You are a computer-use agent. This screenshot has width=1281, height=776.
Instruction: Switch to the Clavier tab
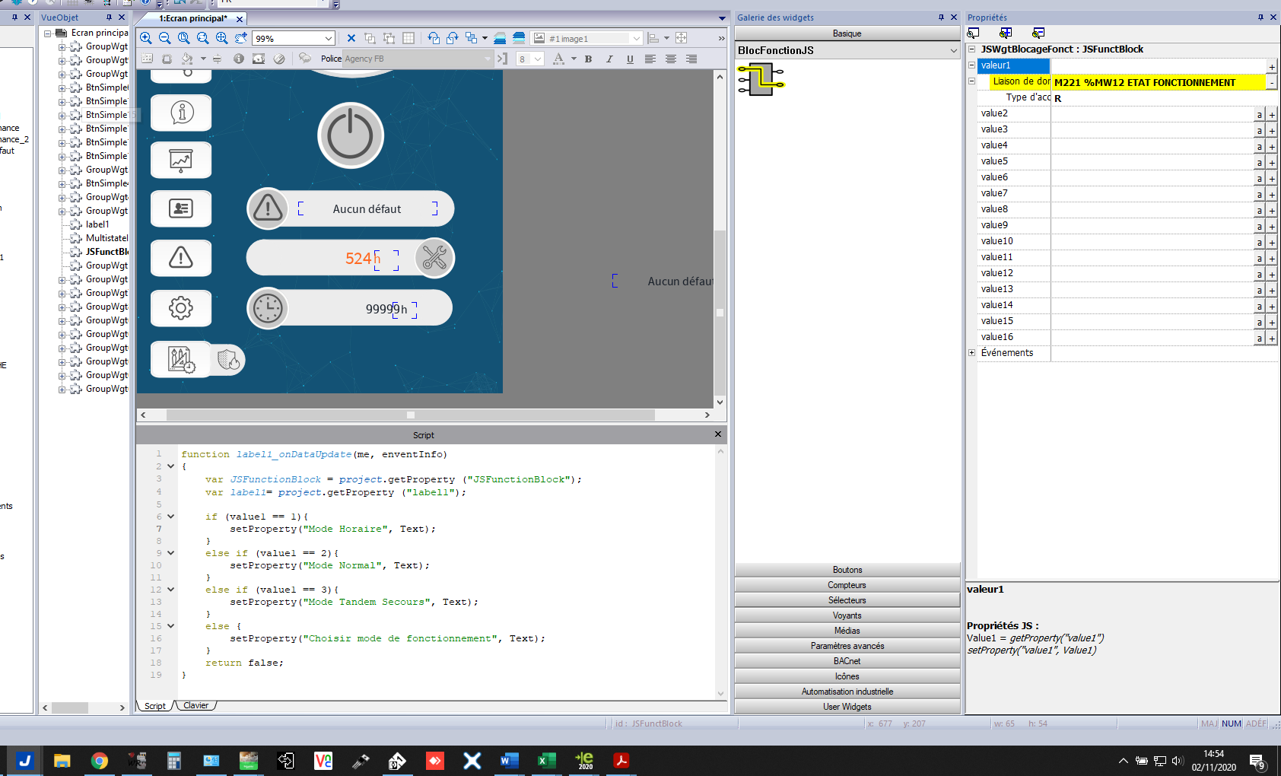[195, 705]
